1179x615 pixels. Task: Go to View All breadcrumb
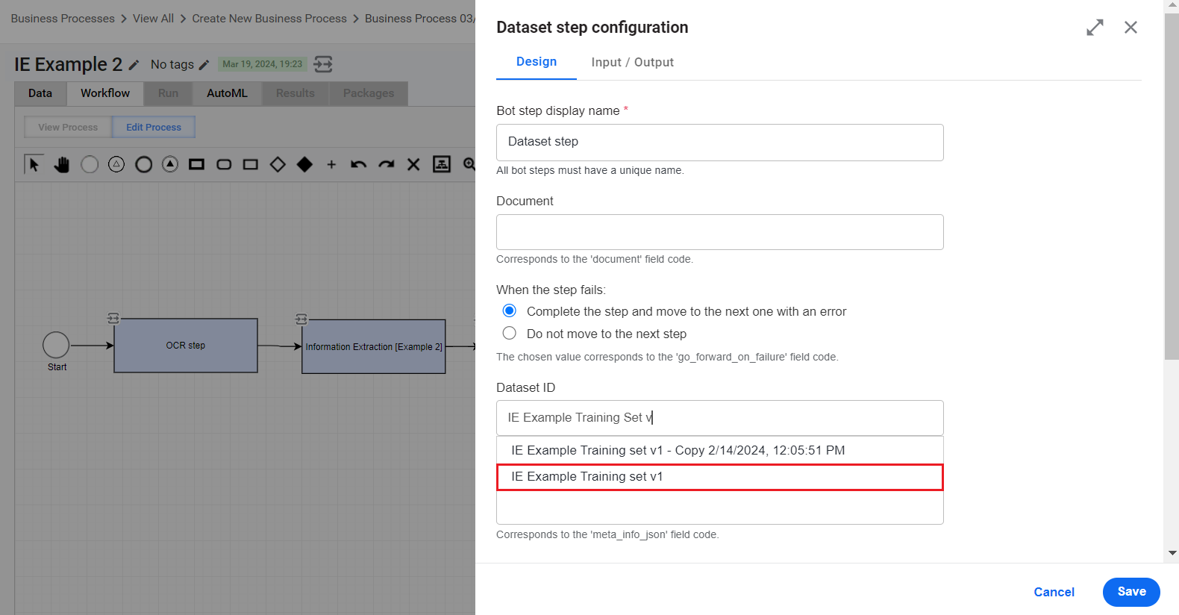153,19
